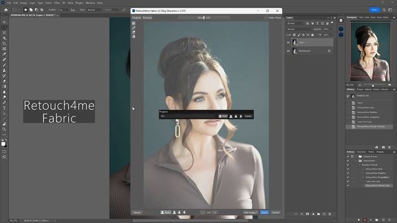397x223 pixels.
Task: Toggle the layer filter on/off switch
Action: tap(332, 23)
